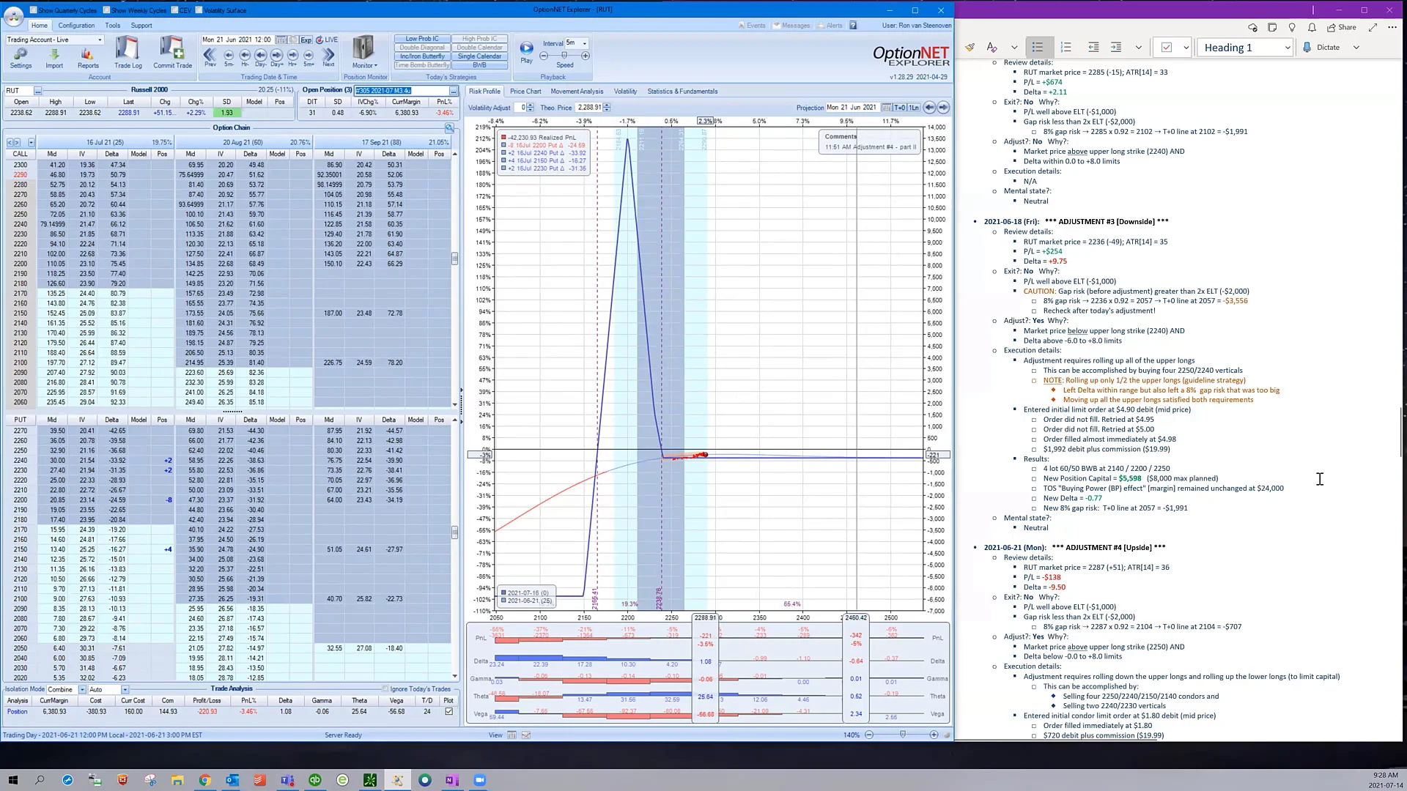1407x791 pixels.
Task: Toggle the T+0 line button
Action: [x=900, y=108]
